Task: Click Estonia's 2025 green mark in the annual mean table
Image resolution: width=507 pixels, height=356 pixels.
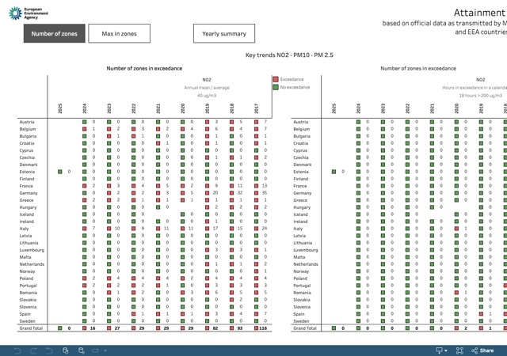Action: pyautogui.click(x=60, y=172)
